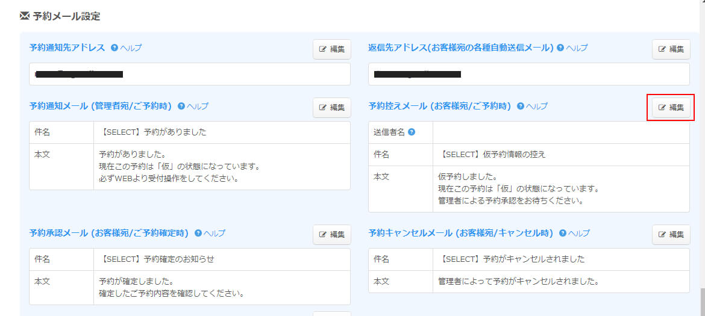Focus the 返信先アドレス email field
This screenshot has height=316, width=705.
528,74
